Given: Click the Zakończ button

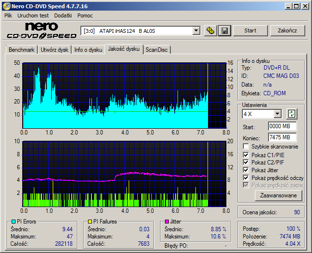Looking at the screenshot, I should [x=287, y=30].
